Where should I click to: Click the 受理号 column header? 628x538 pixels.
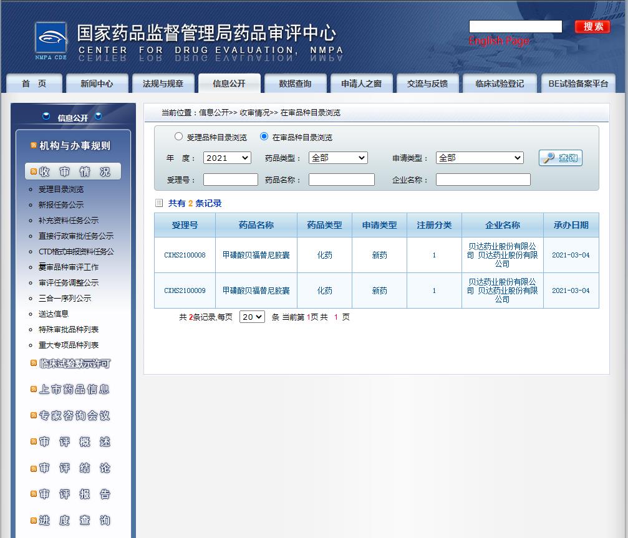[x=185, y=225]
